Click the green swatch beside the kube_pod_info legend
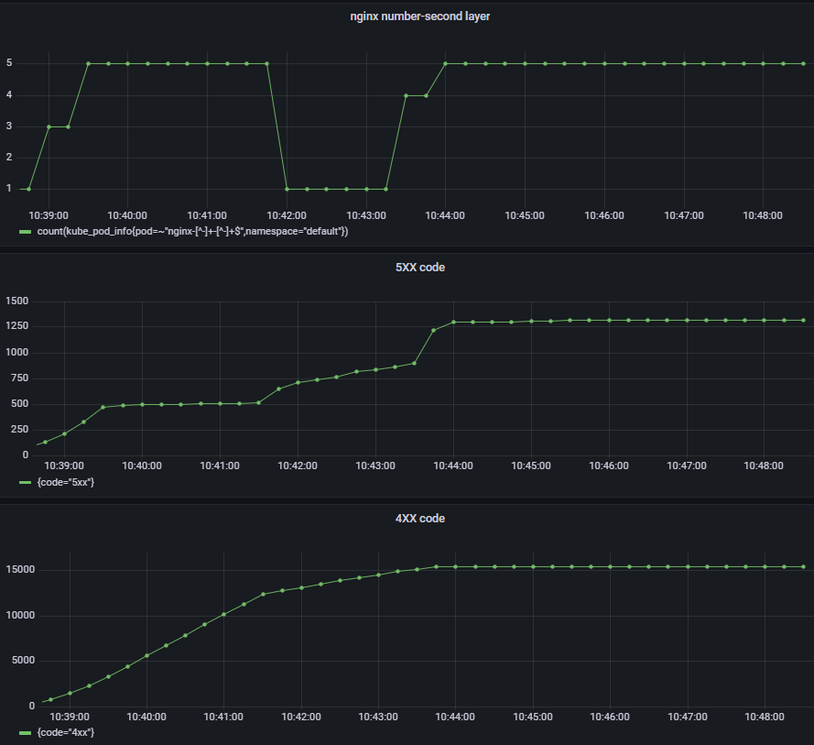This screenshot has height=745, width=814. [25, 232]
